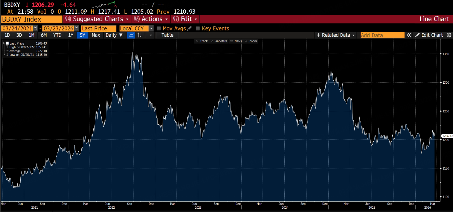Open the Daily periodicity dropdown

[x=114, y=35]
